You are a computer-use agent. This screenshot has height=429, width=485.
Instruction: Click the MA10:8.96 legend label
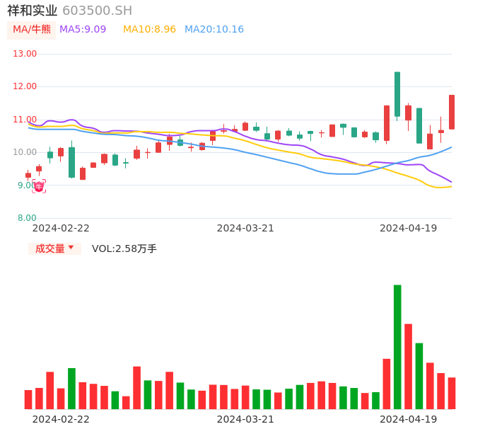(x=149, y=30)
